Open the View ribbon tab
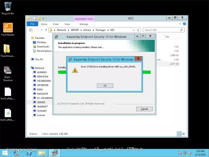This screenshot has height=157, width=209. click(x=67, y=24)
